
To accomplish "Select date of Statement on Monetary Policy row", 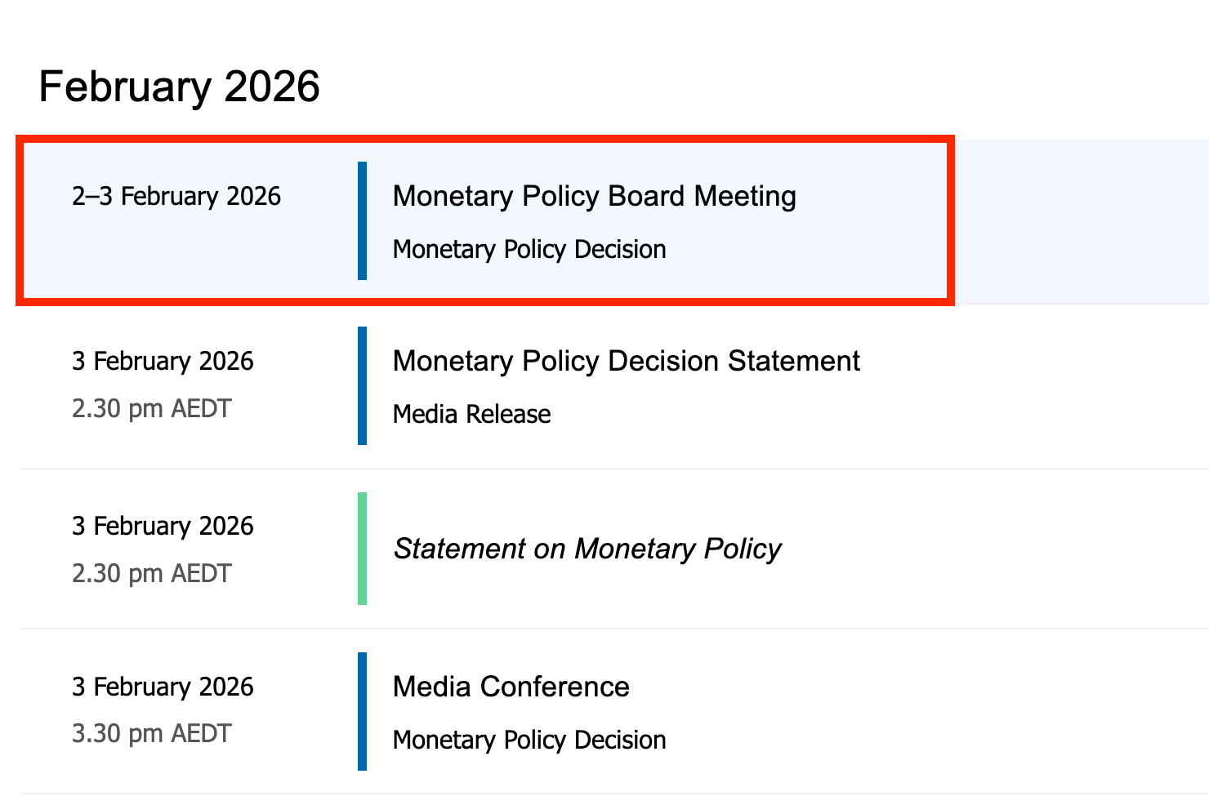I will pyautogui.click(x=163, y=526).
